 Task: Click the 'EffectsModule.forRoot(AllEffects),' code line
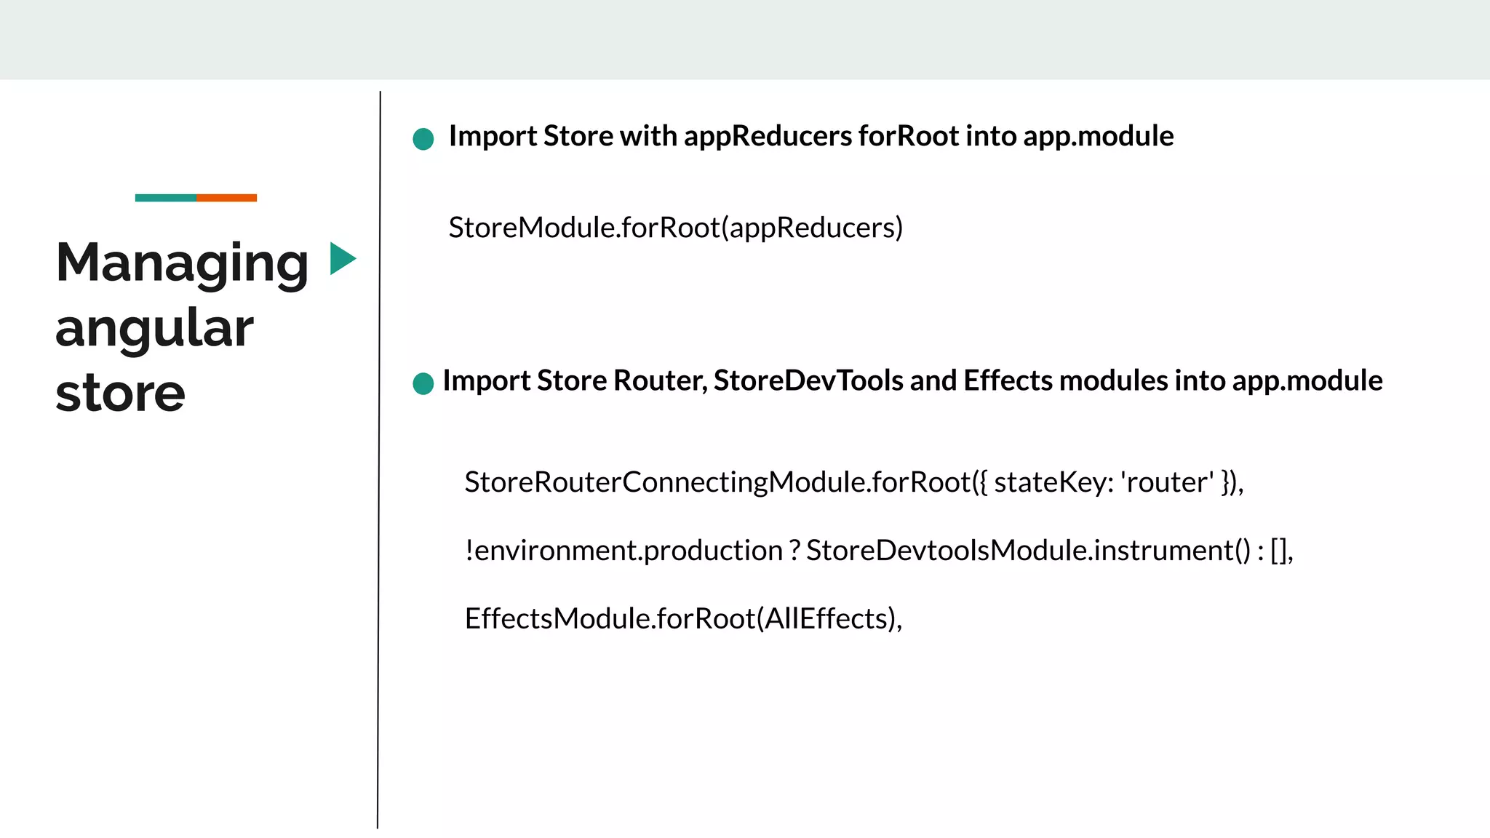pos(682,619)
